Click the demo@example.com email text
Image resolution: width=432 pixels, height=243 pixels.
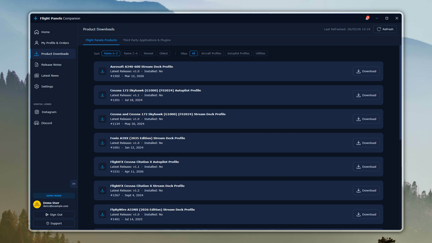coord(56,206)
